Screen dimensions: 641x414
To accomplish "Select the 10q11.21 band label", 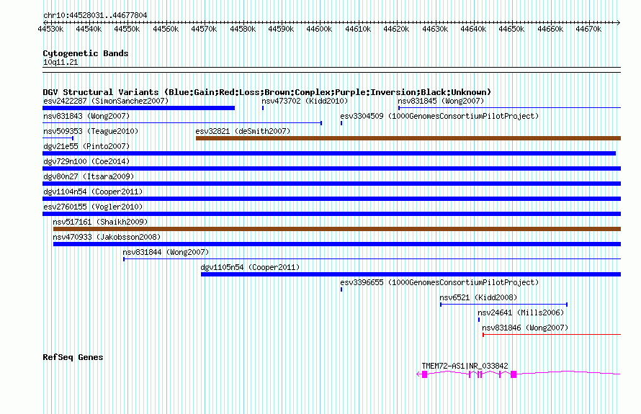I will pos(60,62).
